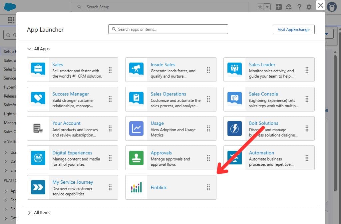This screenshot has width=341, height=224.
Task: Click the Sales Leader people icon
Action: tap(234, 70)
